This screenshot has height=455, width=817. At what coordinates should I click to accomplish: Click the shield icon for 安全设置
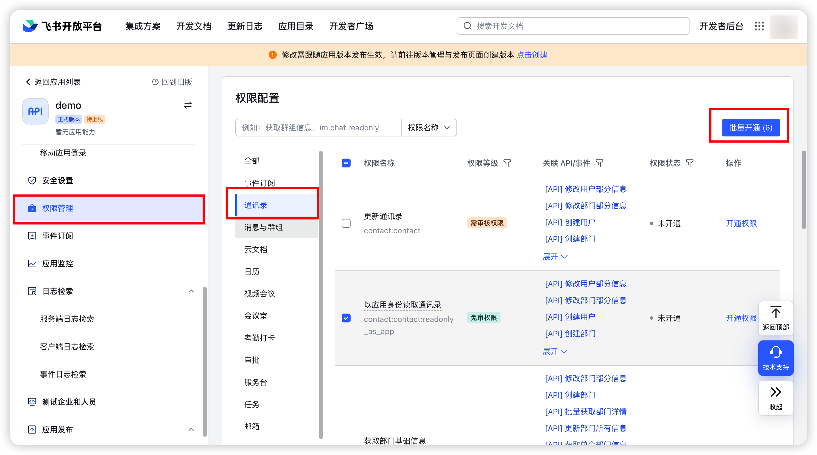pos(32,180)
